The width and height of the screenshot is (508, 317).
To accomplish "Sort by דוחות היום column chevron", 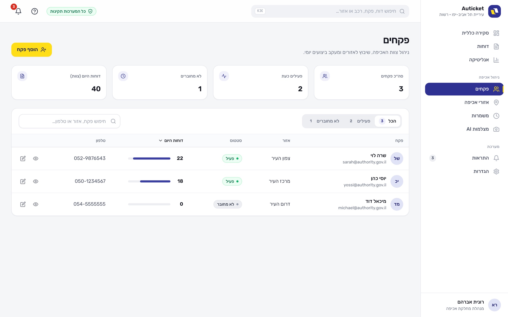I will point(161,140).
